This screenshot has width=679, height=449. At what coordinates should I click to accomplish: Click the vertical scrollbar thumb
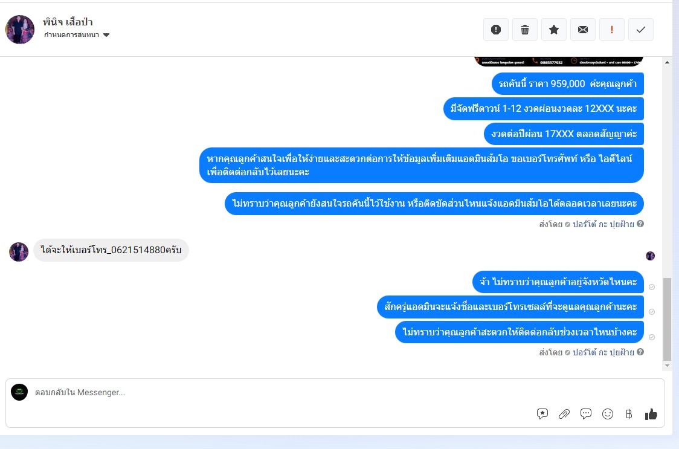(x=667, y=319)
